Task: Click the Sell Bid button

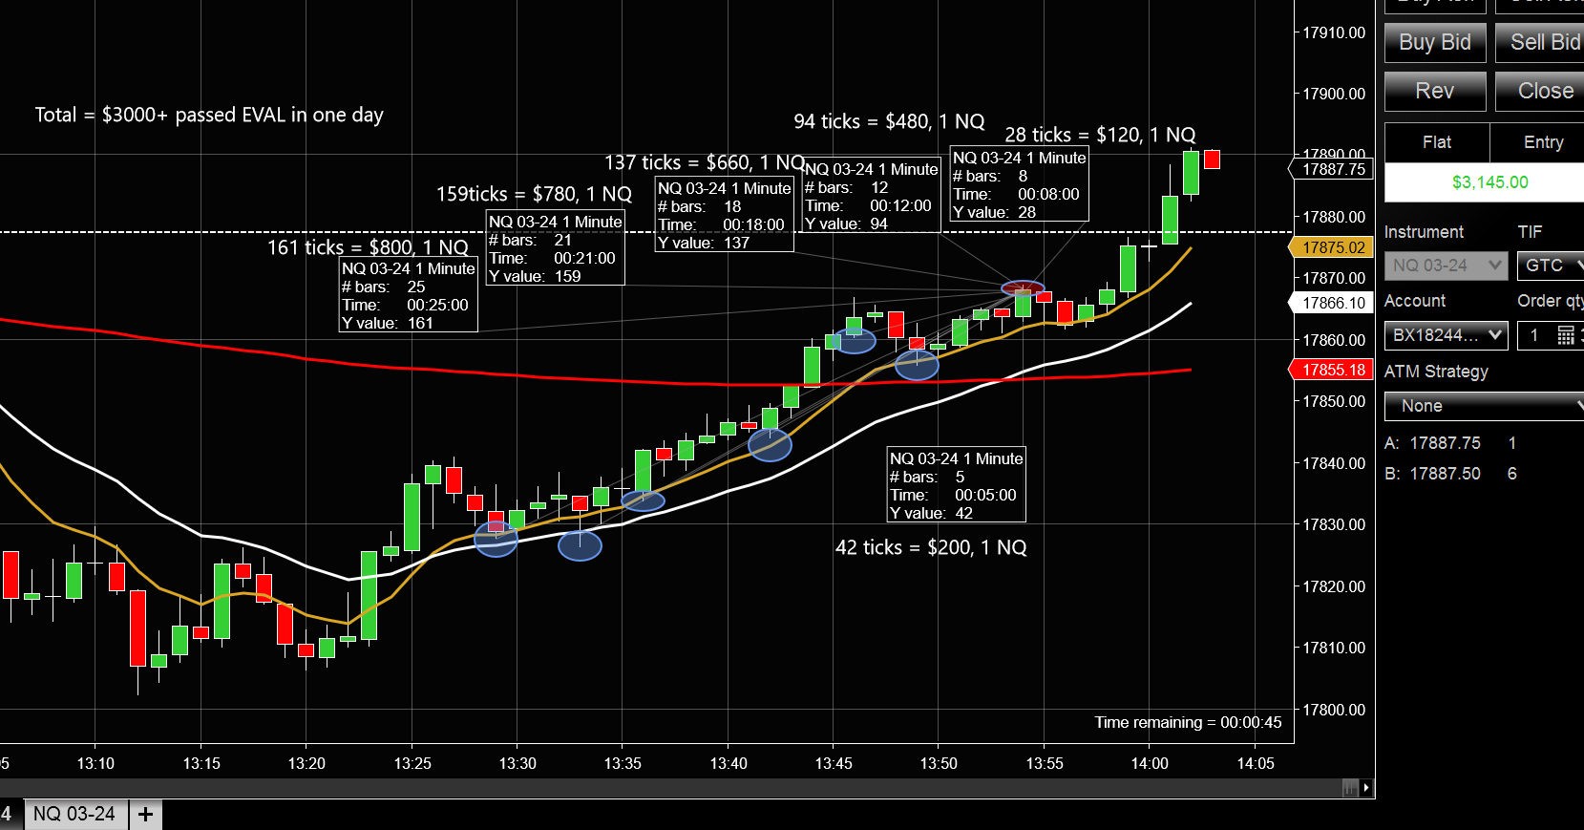Action: click(1539, 42)
